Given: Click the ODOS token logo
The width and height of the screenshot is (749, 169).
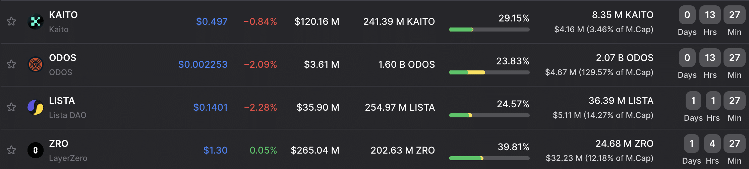Looking at the screenshot, I should coord(36,64).
